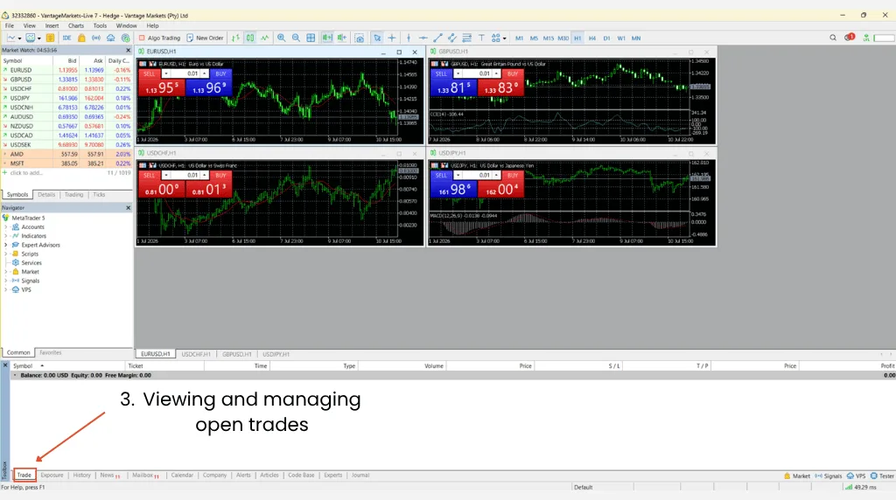Open the Tester button in status area
Image resolution: width=896 pixels, height=500 pixels.
point(882,476)
